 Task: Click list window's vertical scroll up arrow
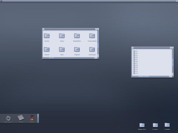point(173,74)
